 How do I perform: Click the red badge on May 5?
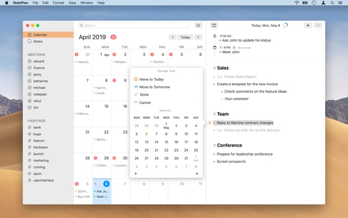[77, 184]
